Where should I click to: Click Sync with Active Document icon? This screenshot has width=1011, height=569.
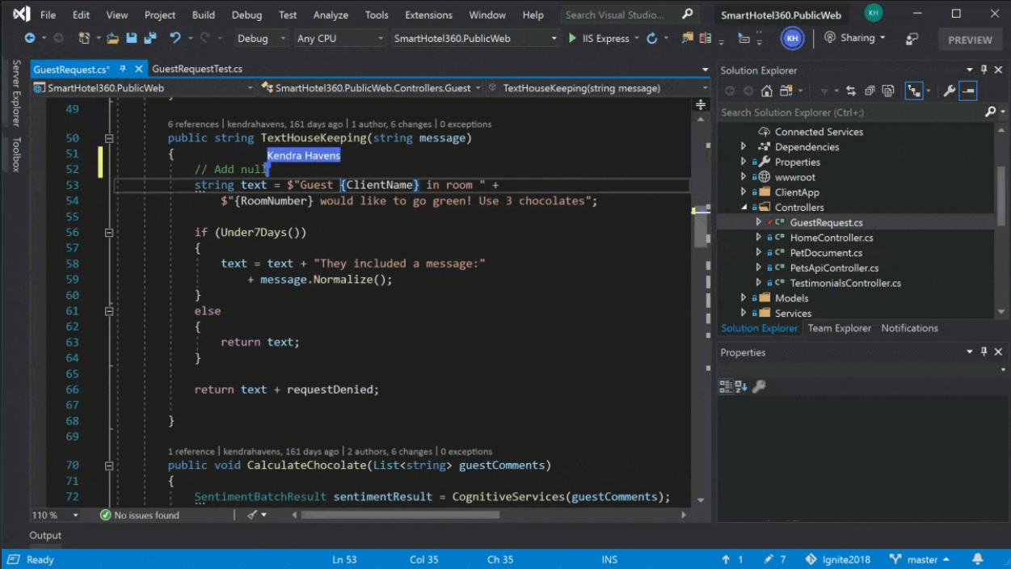[x=850, y=91]
